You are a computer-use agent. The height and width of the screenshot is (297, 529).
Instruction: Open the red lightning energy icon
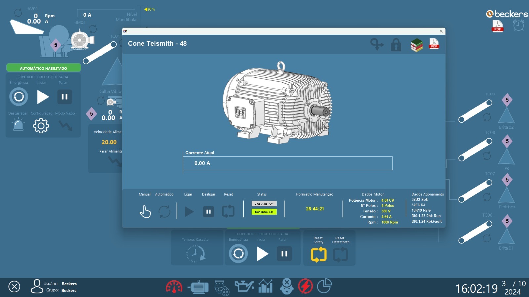tap(305, 286)
